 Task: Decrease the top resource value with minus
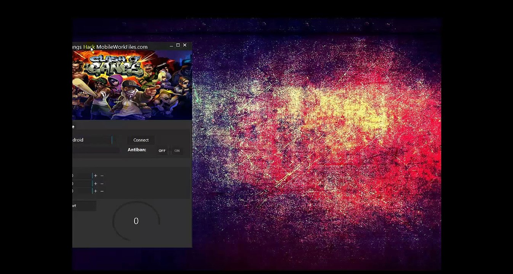pos(102,176)
